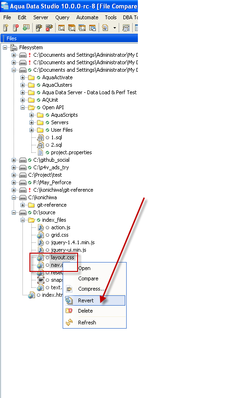The image size is (229, 398).
Task: Collapse the D:\source drive node
Action: pos(14,212)
